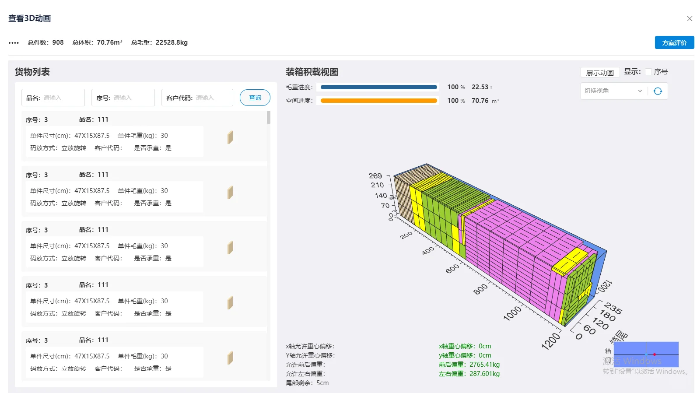Click fifth cargo item's box thumbnail
This screenshot has height=393, width=697.
tap(230, 358)
